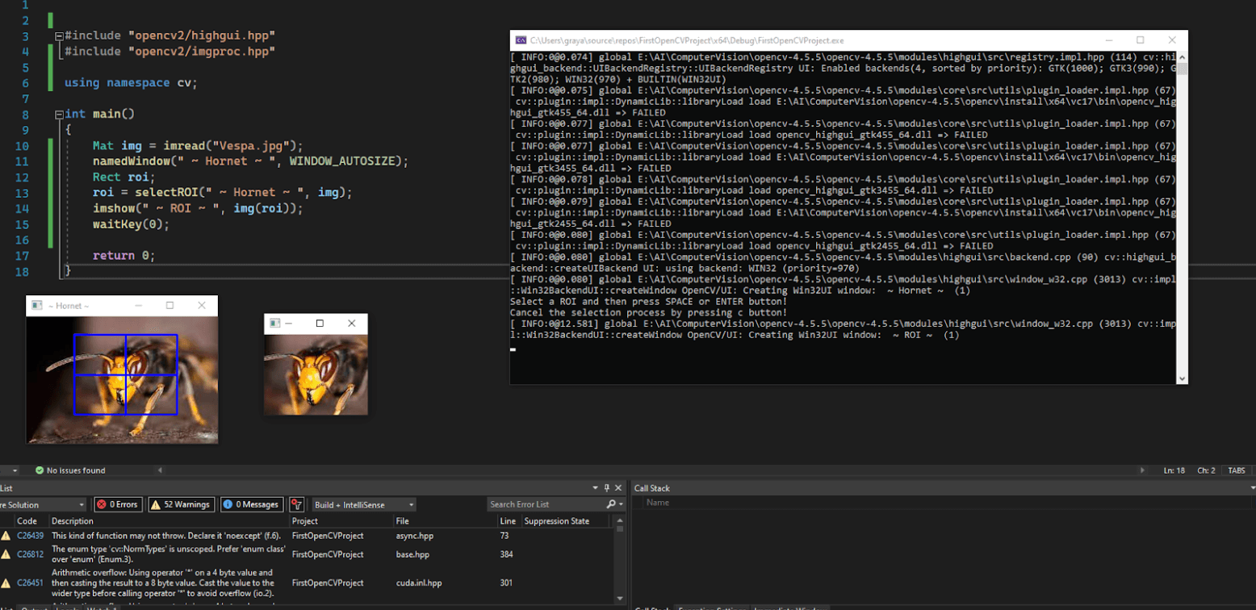Viewport: 1256px width, 610px height.
Task: Open warning code C26439 link
Action: pyautogui.click(x=29, y=536)
